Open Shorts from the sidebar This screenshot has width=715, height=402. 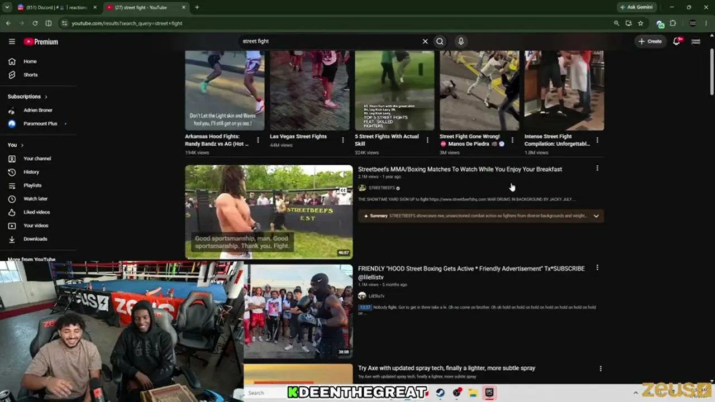(x=30, y=75)
